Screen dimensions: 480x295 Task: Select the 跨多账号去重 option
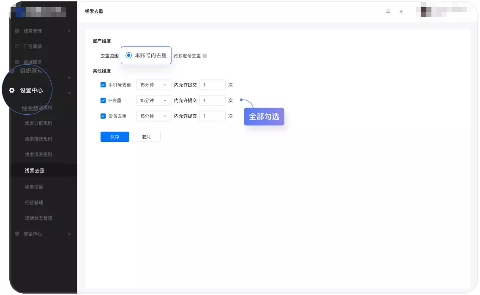point(187,56)
